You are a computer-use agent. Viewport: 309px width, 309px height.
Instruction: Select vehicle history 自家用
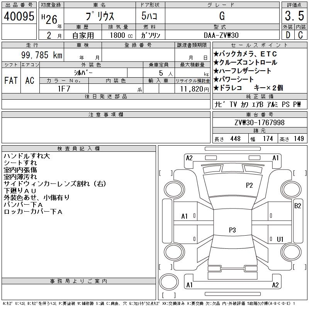click(83, 36)
